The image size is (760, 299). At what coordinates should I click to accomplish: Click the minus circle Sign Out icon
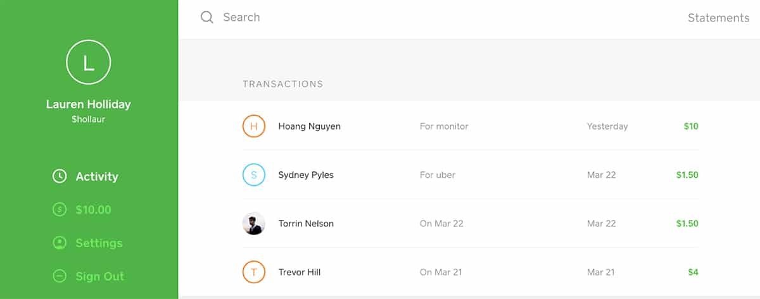pos(60,276)
